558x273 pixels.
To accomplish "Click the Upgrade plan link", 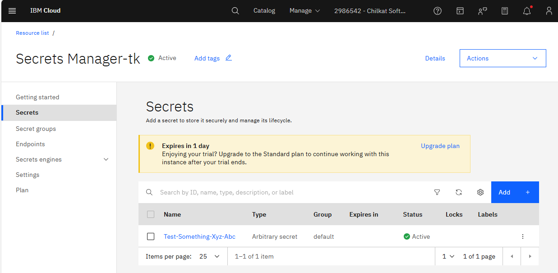I will 440,146.
